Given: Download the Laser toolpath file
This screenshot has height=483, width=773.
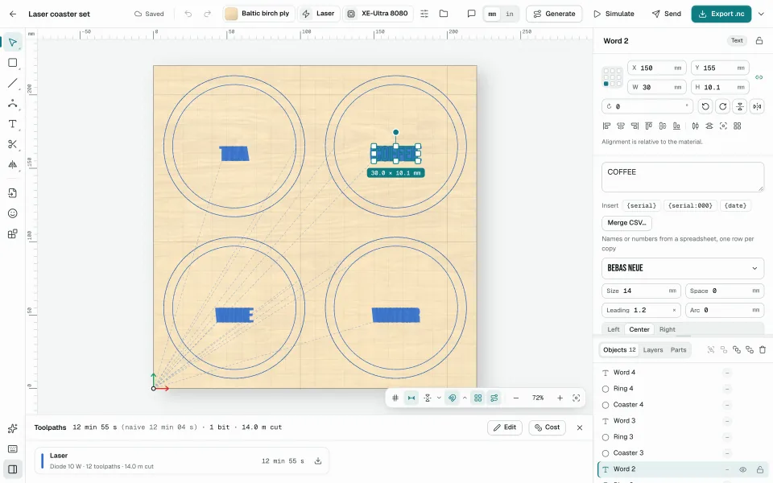Looking at the screenshot, I should [318, 461].
